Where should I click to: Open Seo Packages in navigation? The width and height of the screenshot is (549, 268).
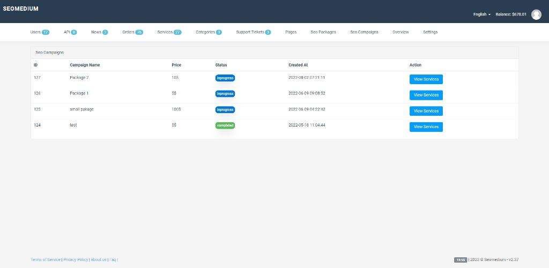323,32
